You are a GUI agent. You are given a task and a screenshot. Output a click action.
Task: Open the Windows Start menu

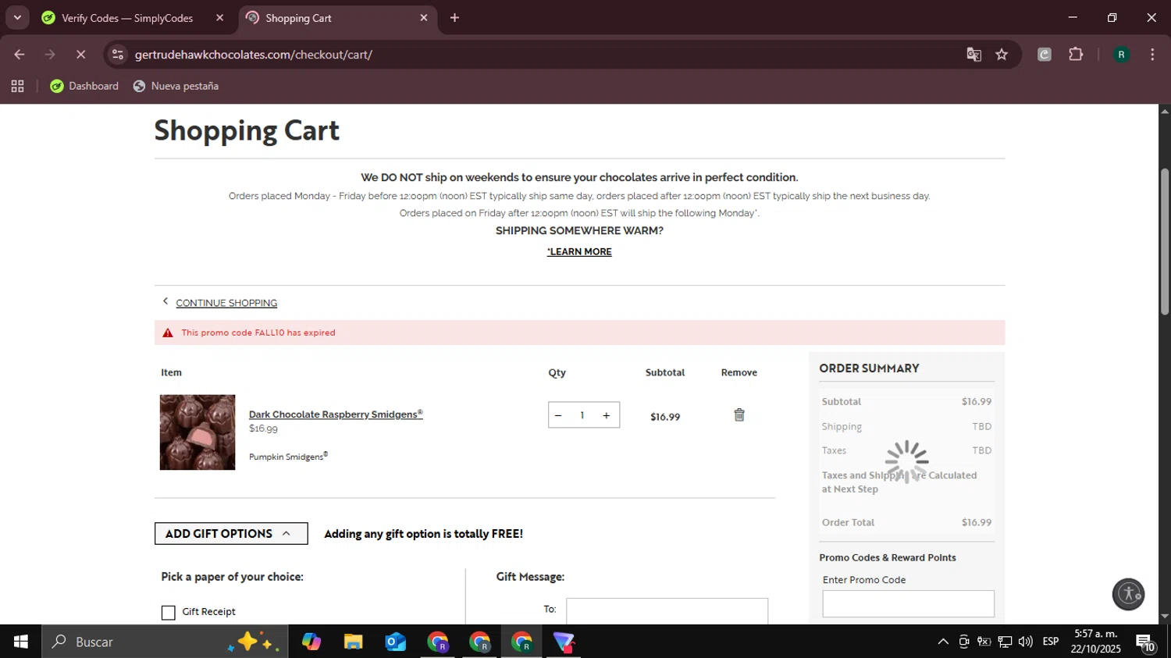pyautogui.click(x=21, y=642)
